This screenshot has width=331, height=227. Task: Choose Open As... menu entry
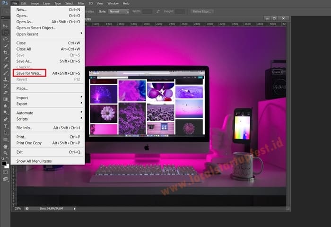[48, 22]
